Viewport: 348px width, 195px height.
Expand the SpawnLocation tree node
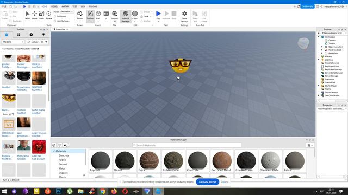coord(322,47)
